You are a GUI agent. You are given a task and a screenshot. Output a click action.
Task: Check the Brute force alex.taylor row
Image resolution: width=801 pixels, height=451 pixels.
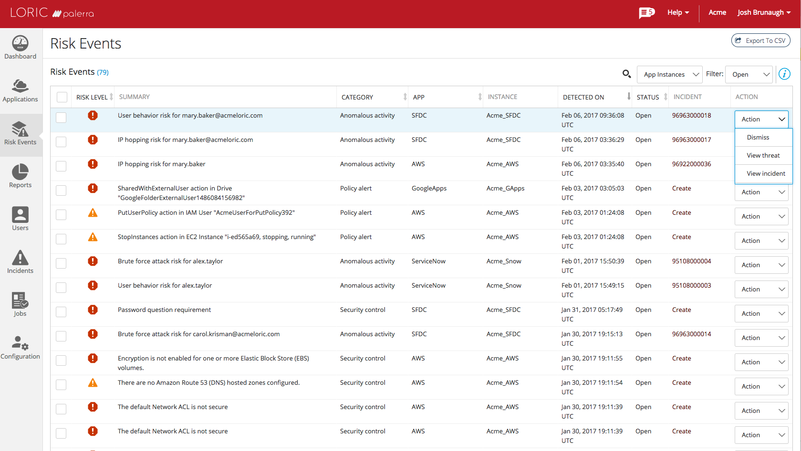pos(61,263)
